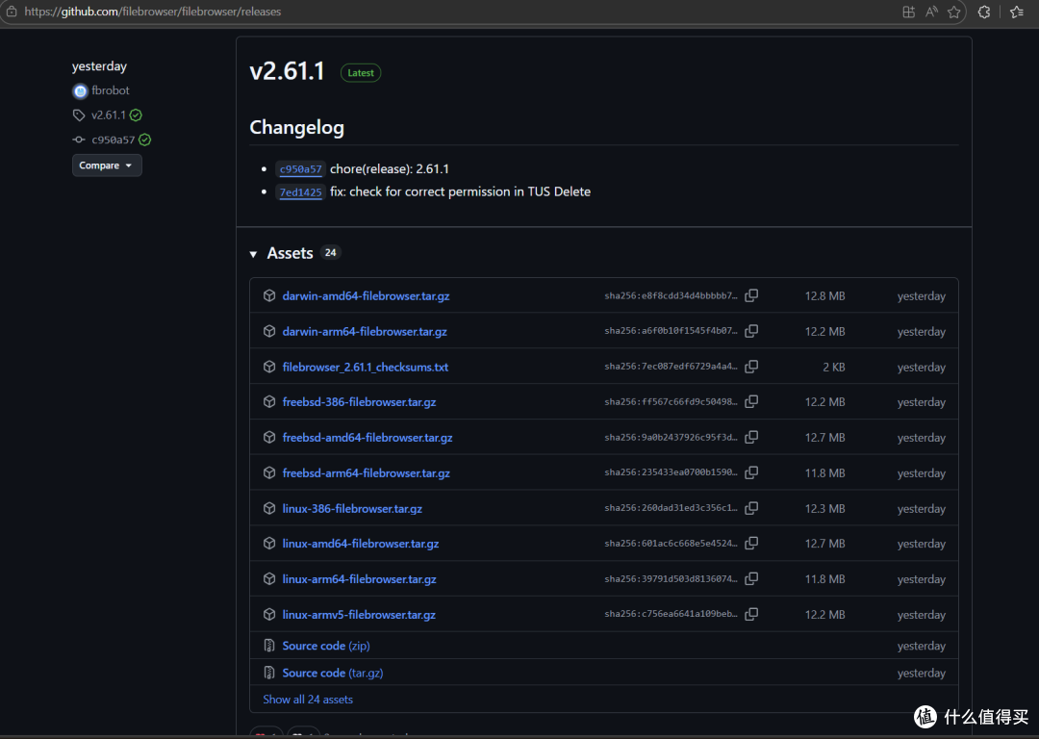Click the Assets count badge 24
Screen dimensions: 1039x739
[330, 252]
